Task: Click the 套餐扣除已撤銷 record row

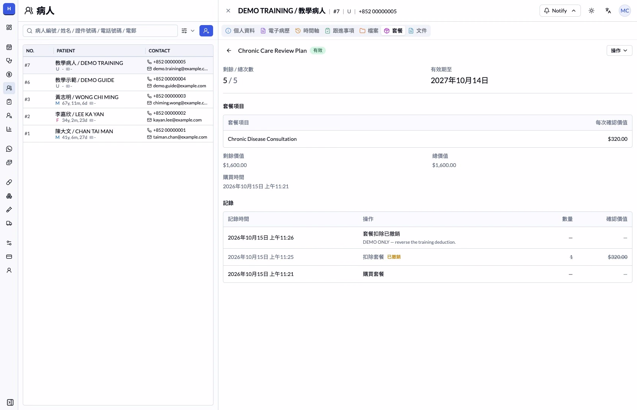Action: [x=427, y=238]
